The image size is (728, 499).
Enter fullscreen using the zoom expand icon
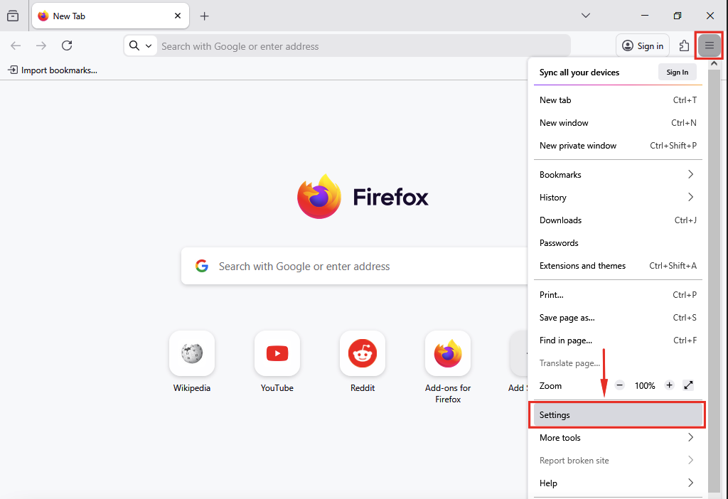[x=687, y=385]
